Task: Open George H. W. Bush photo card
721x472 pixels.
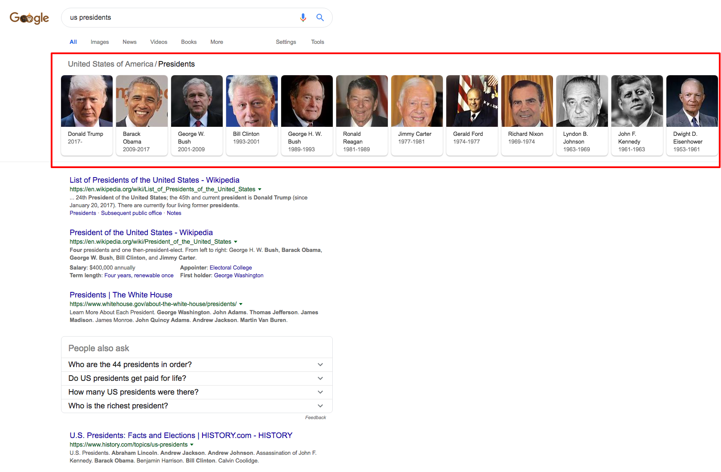Action: click(307, 115)
